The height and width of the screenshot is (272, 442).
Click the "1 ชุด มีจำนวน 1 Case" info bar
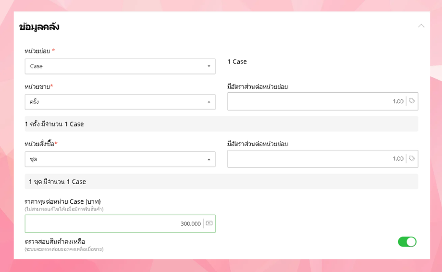pyautogui.click(x=57, y=182)
